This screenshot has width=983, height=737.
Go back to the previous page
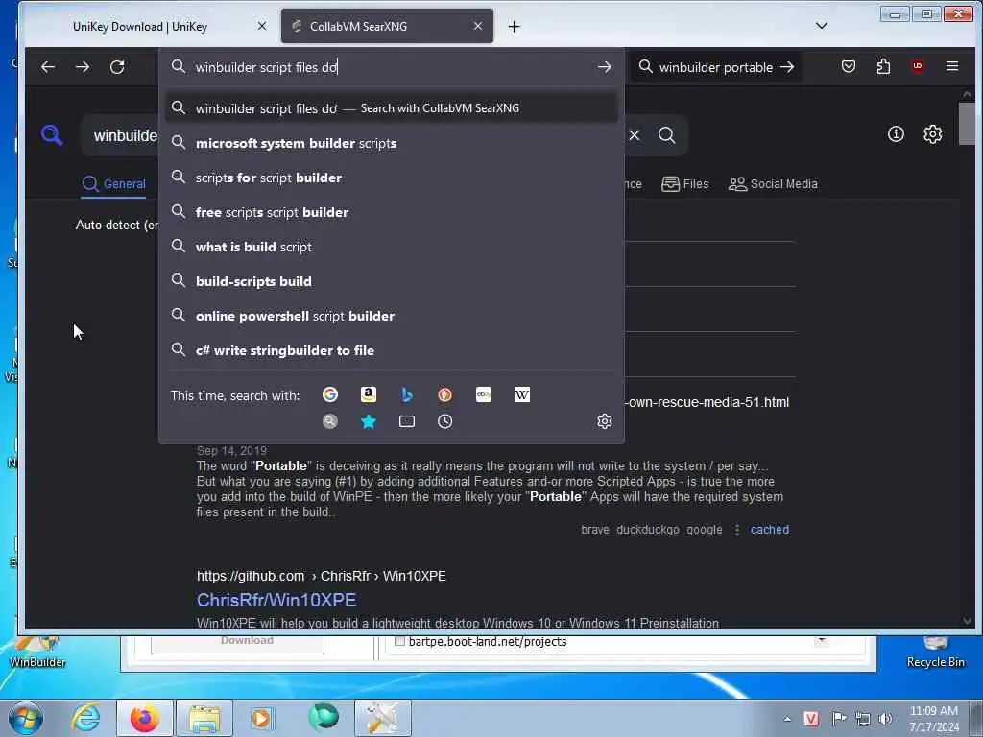click(x=48, y=67)
